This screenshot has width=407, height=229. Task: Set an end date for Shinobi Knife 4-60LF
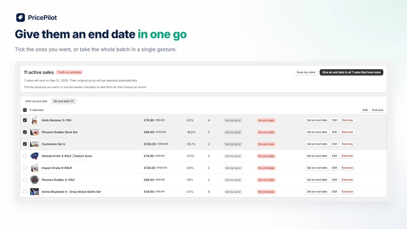point(317,156)
